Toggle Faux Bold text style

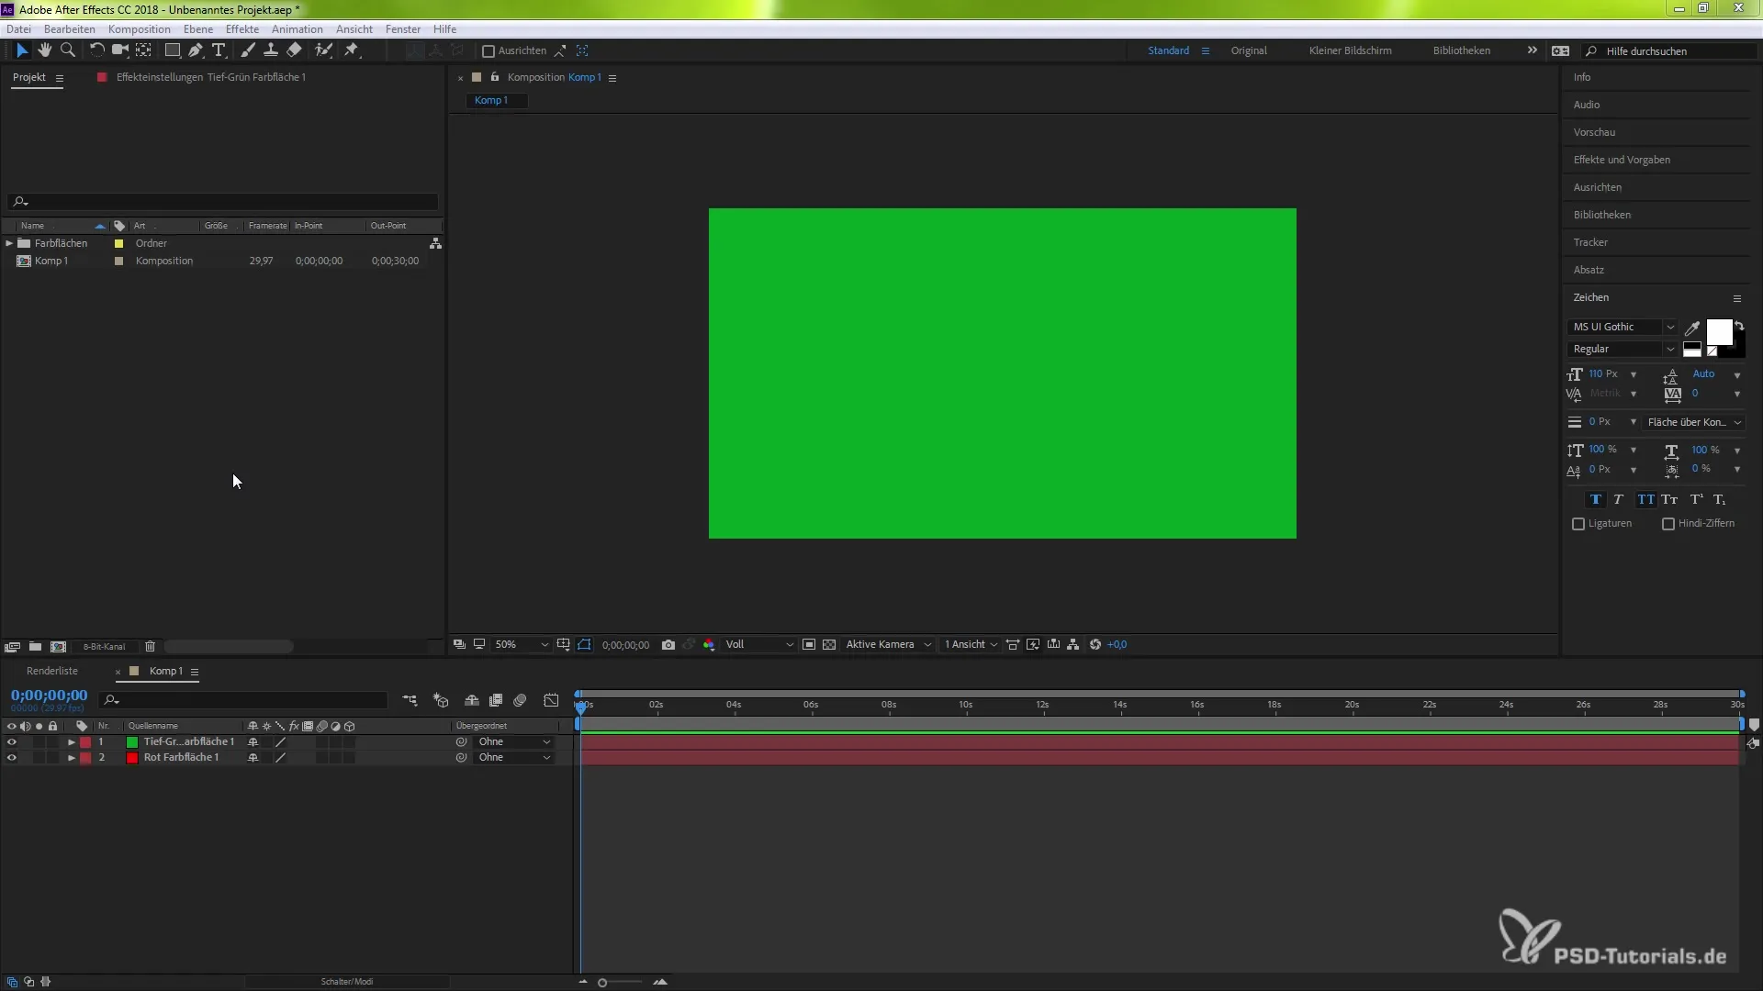(x=1595, y=500)
